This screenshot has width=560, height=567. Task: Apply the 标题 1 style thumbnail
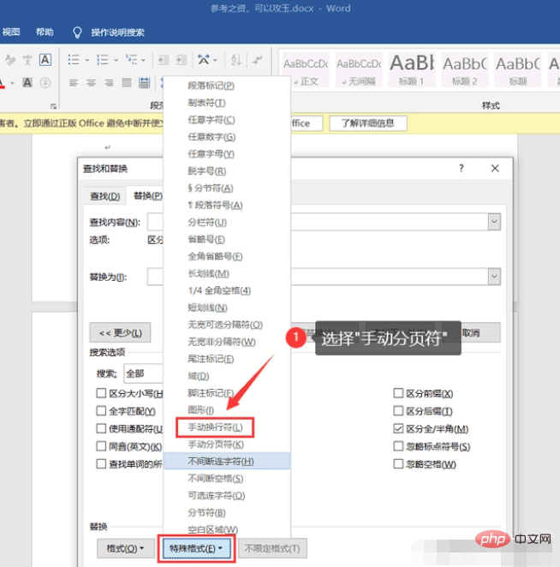click(412, 67)
